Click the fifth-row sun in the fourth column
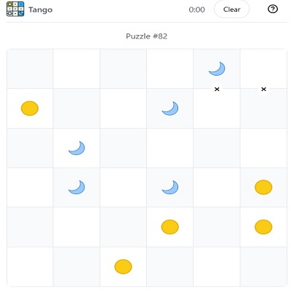 pyautogui.click(x=170, y=227)
